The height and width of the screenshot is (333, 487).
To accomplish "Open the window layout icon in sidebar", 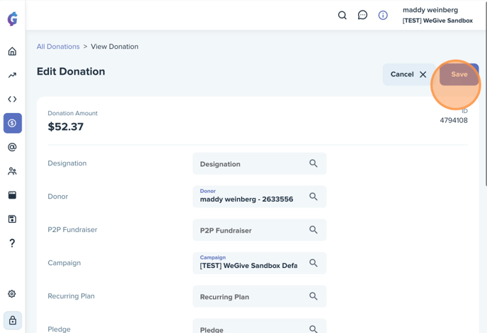I will tap(12, 195).
